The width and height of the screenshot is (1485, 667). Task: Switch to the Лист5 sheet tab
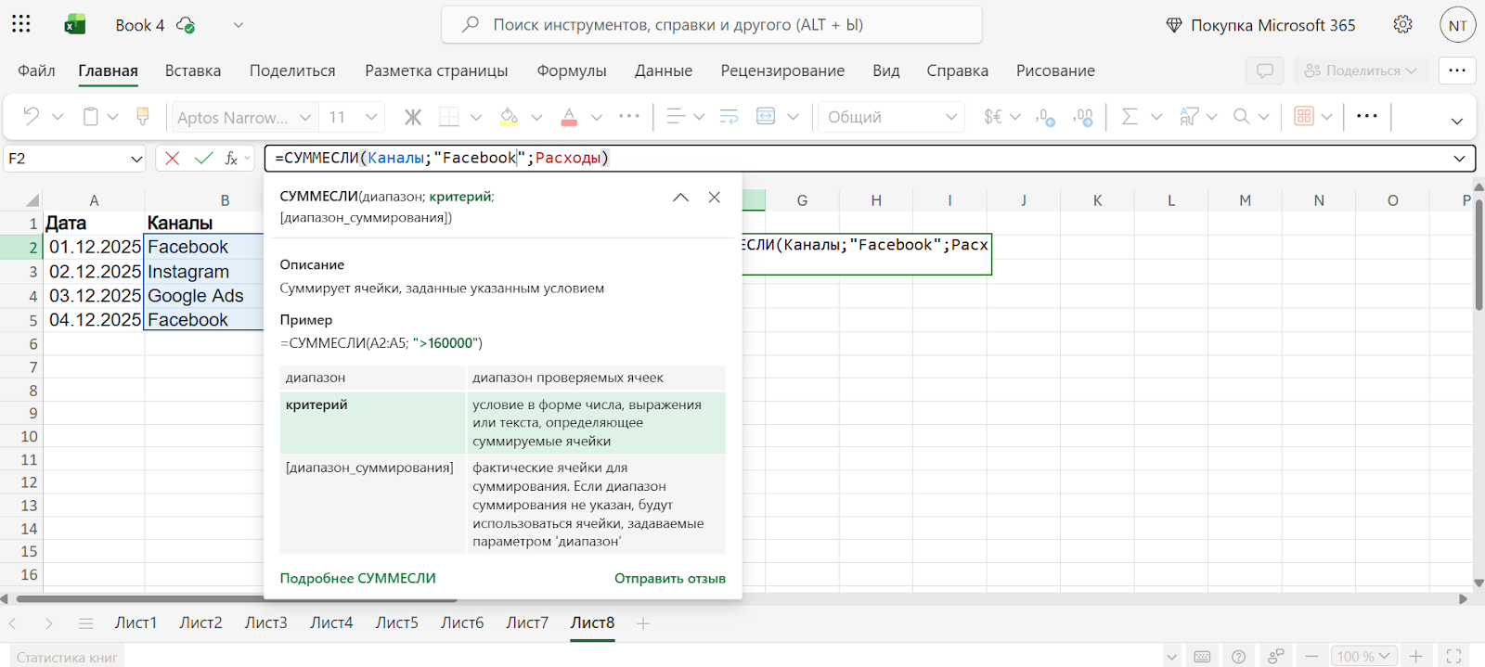click(x=396, y=622)
